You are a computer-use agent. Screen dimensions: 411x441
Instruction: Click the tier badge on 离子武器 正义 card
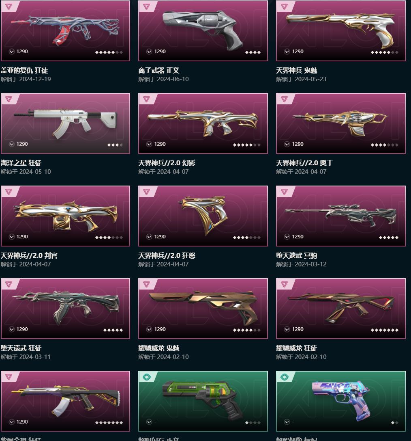tap(146, 6)
